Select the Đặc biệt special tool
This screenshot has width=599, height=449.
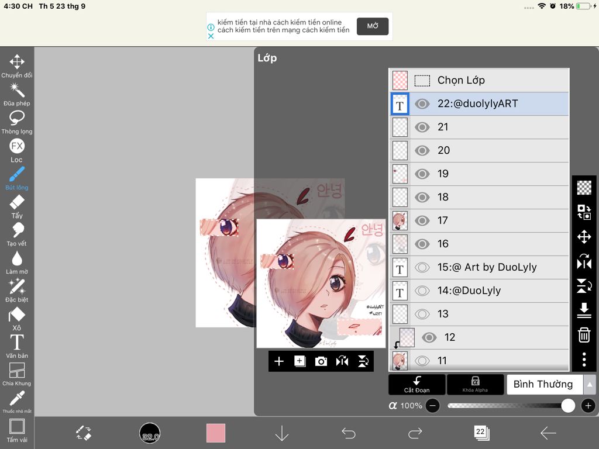tap(17, 290)
